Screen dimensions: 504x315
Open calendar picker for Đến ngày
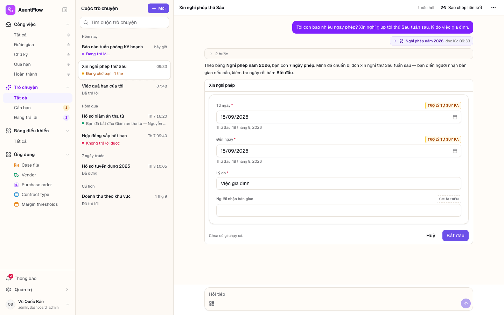[455, 151]
